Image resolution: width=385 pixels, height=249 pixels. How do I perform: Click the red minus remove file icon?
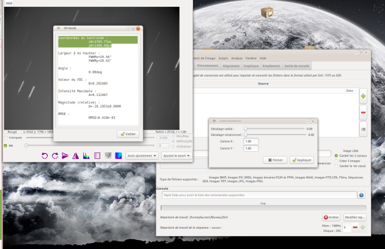coord(363,113)
